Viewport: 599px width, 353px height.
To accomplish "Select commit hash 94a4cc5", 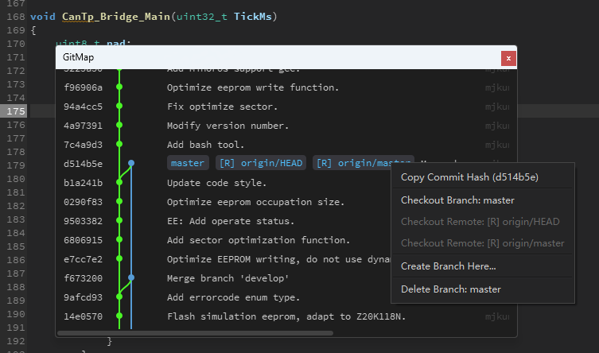I will pyautogui.click(x=83, y=107).
